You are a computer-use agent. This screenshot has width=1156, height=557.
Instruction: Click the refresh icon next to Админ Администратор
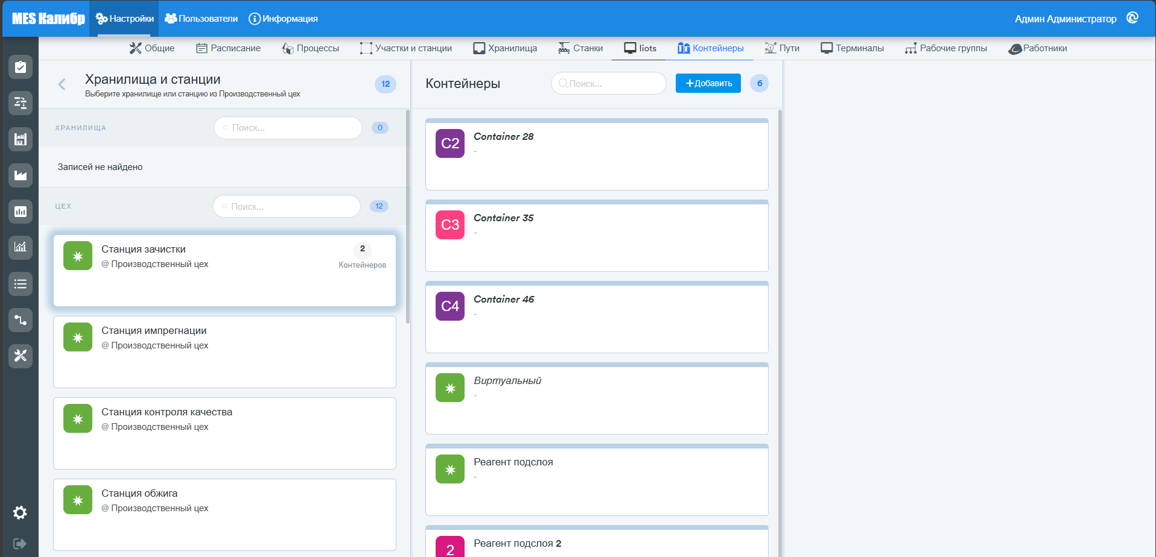[x=1132, y=18]
